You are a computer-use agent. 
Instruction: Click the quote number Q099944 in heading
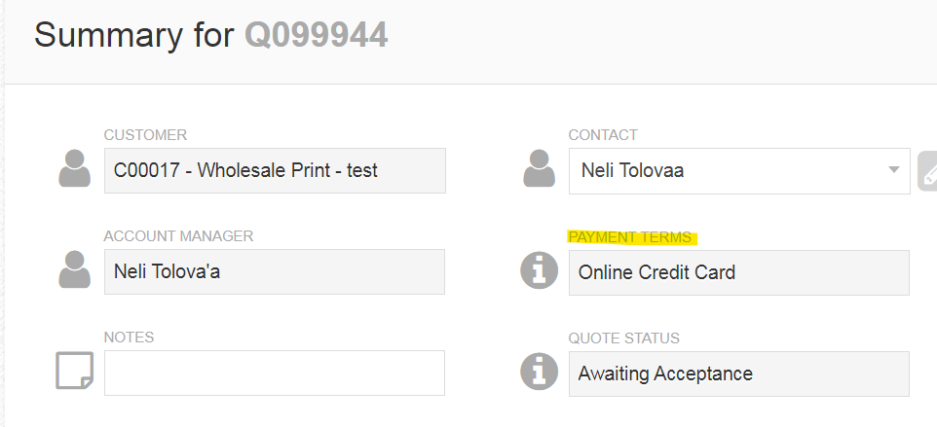(316, 35)
